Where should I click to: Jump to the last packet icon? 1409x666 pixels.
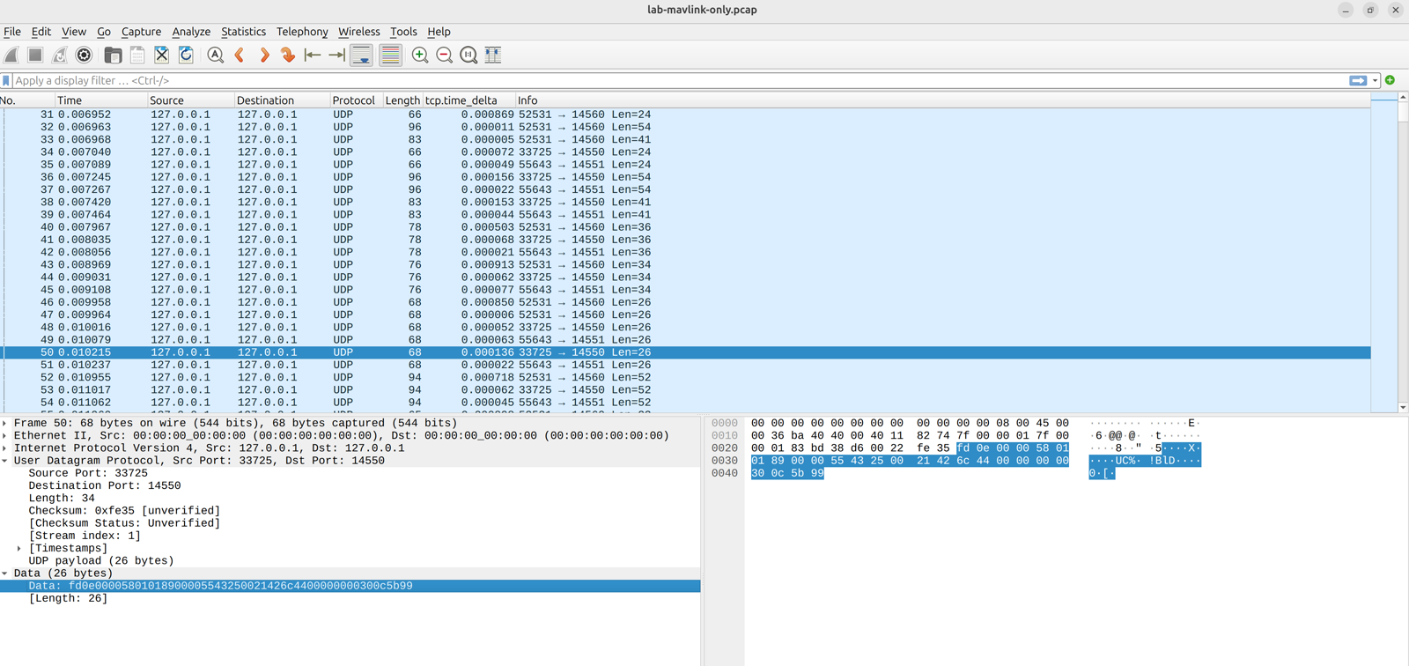click(337, 55)
